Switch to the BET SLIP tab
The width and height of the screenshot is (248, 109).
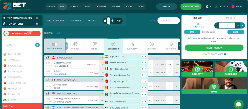[x=198, y=18]
